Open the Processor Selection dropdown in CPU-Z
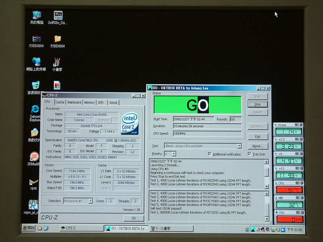Image resolution: width=323 pixels, height=242 pixels. click(x=90, y=201)
